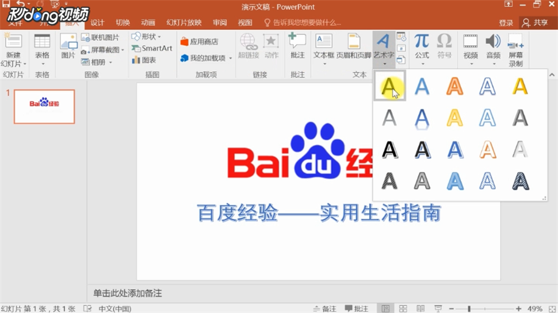The width and height of the screenshot is (558, 313).
Task: Expand the 新建幻灯片 dropdown arrow
Action: [25, 64]
